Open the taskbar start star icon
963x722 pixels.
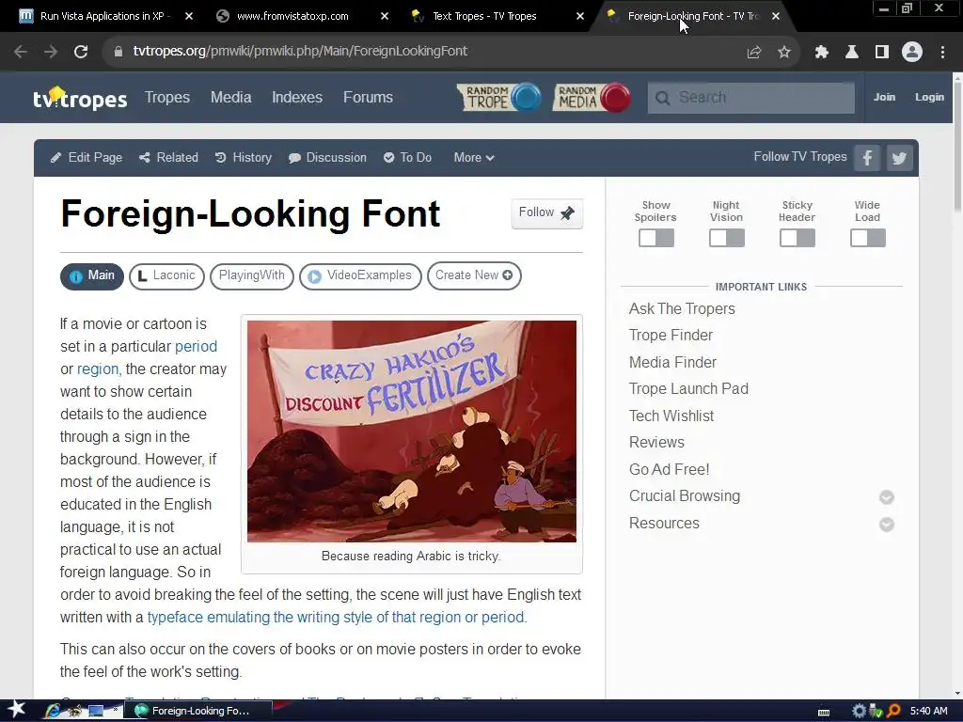point(16,710)
